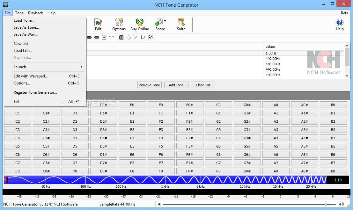
Task: Click the grey bar icon in small toolbar
Action: [97, 37]
